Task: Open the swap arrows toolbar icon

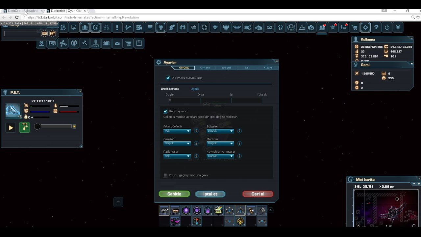Action: pyautogui.click(x=193, y=28)
